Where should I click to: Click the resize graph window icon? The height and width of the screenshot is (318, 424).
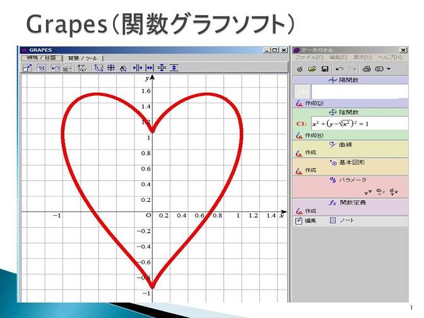27,68
